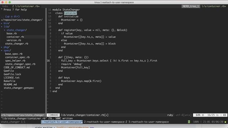Viewport: 228px width, 128px height.
Task: Click l/s/container.rb+ label at top right
Action: tap(214, 6)
